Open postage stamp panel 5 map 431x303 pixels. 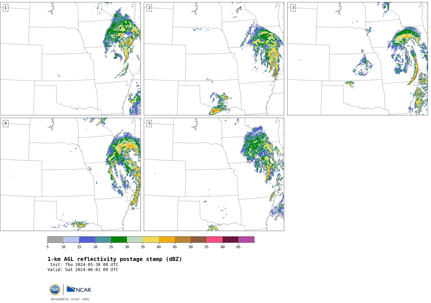214,174
